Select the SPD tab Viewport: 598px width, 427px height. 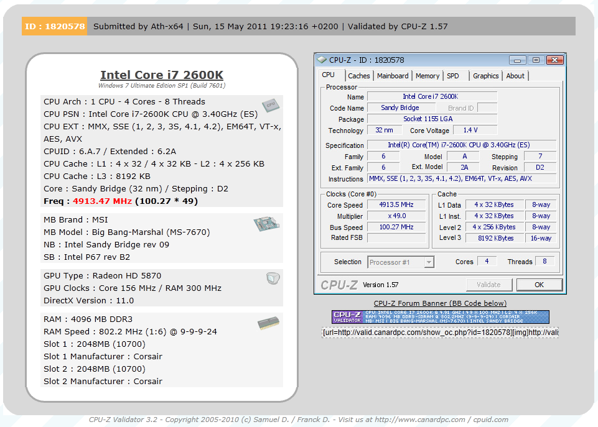click(452, 76)
